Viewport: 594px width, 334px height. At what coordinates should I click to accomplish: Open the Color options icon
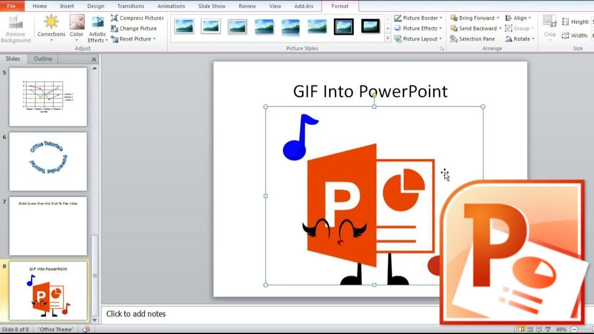[77, 29]
